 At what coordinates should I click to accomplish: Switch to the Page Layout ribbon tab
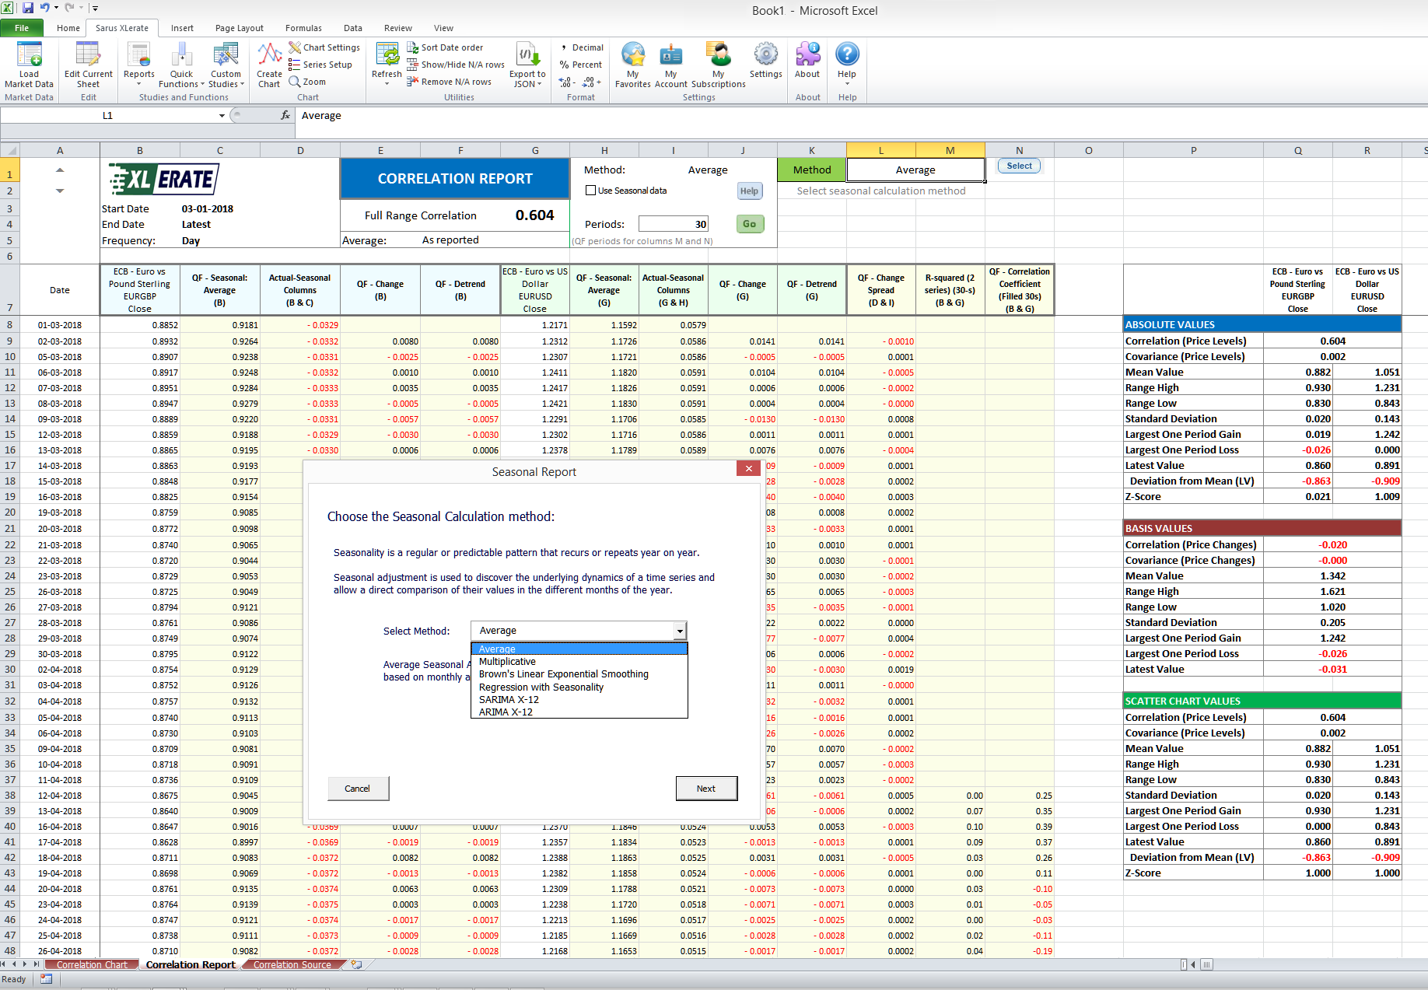[x=239, y=28]
